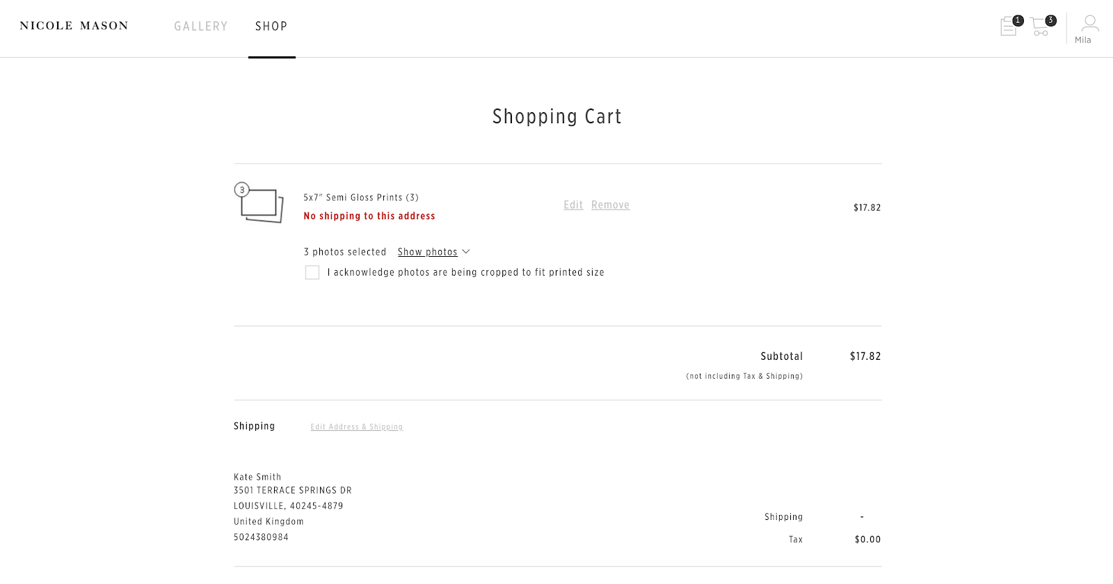The image size is (1113, 584).
Task: Select the Shop tab
Action: 271,26
